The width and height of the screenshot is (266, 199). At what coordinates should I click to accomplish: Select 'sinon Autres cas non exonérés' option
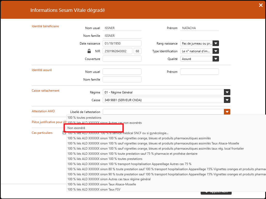(105, 123)
